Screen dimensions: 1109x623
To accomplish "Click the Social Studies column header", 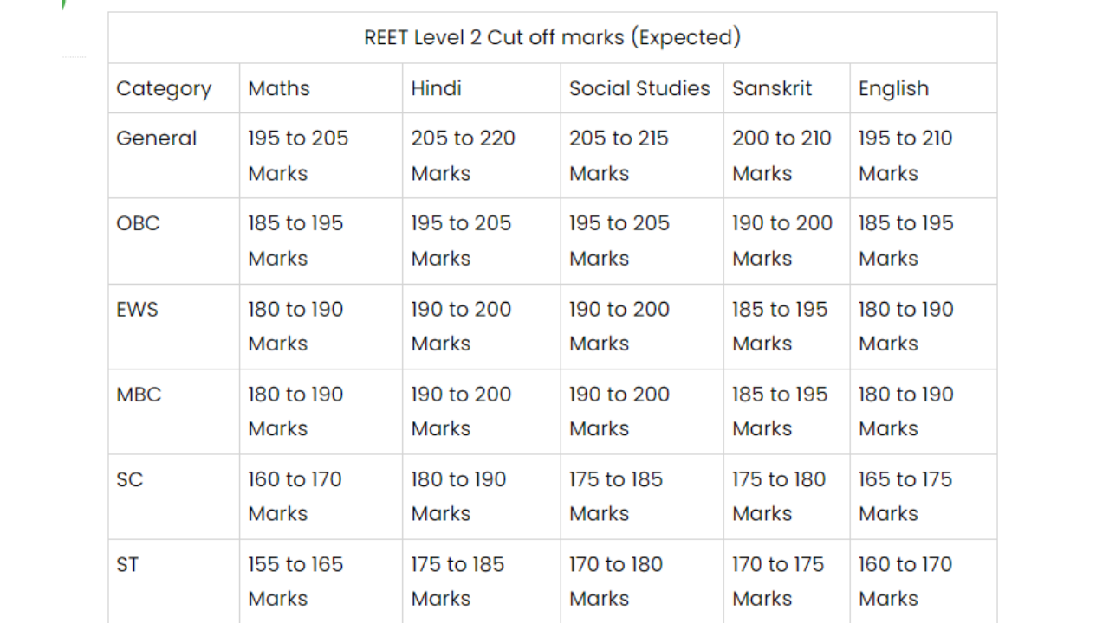I will pyautogui.click(x=639, y=88).
